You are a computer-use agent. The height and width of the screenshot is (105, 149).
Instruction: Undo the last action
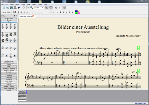point(23,8)
